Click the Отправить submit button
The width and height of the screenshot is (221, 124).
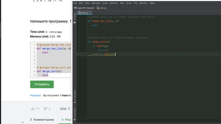point(42,84)
